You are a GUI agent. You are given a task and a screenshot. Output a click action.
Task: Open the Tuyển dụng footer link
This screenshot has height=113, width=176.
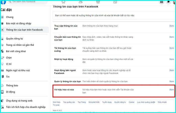coord(107,102)
